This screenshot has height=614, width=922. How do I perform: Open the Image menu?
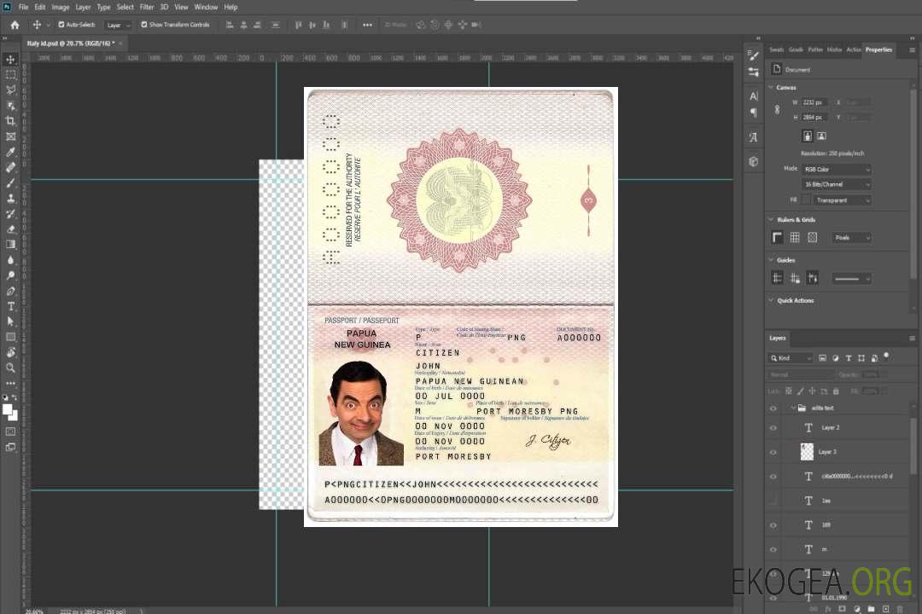point(61,7)
